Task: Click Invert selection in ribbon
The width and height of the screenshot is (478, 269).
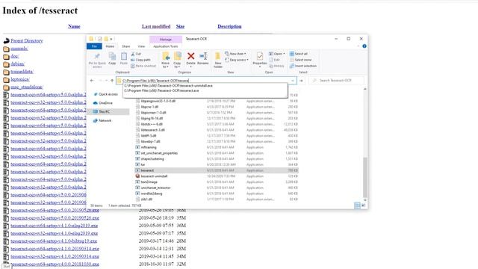Action: [303, 66]
